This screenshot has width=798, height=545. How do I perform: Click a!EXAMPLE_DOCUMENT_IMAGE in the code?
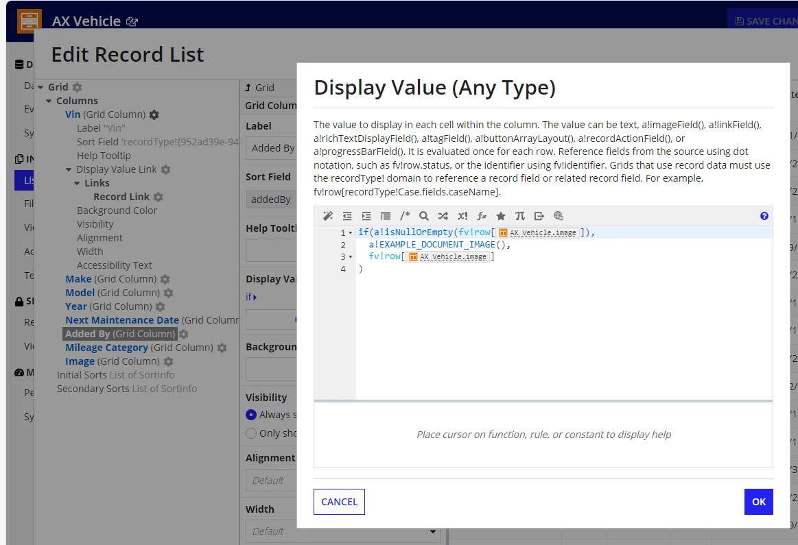pyautogui.click(x=432, y=245)
